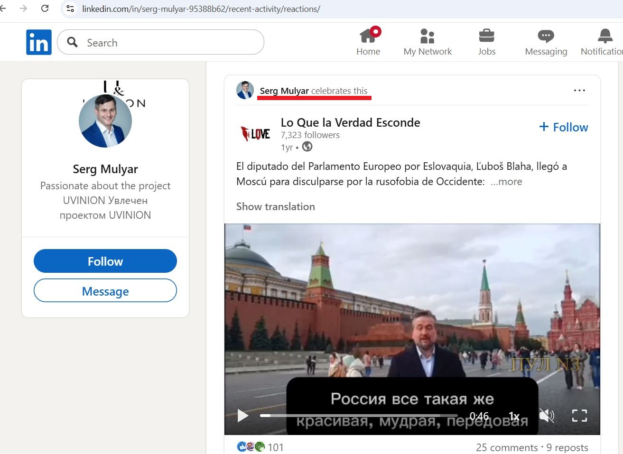Open the post options three-dot menu
Screen dimensions: 623x454
[x=579, y=90]
